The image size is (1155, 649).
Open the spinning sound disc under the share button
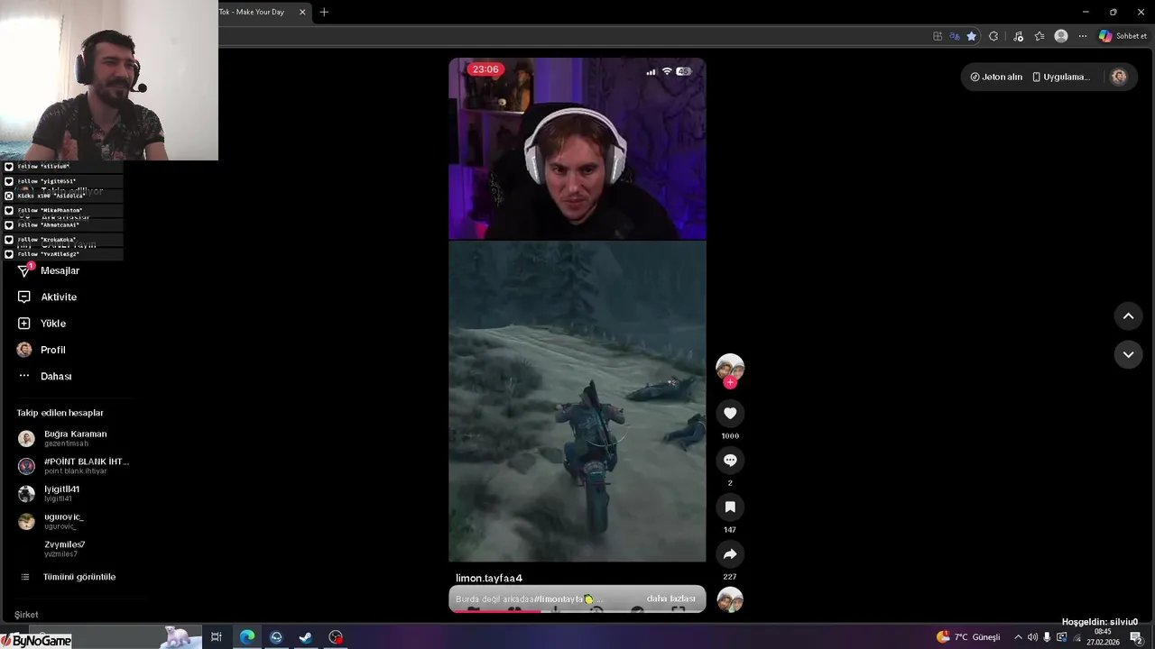[x=730, y=599]
